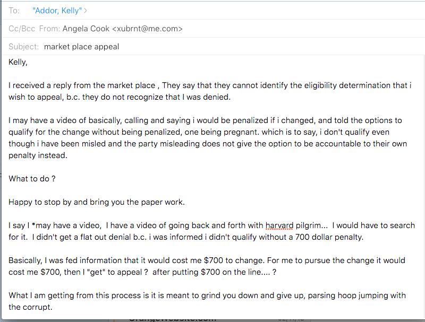Place cursor in "market place appeal" subject text

[82, 47]
